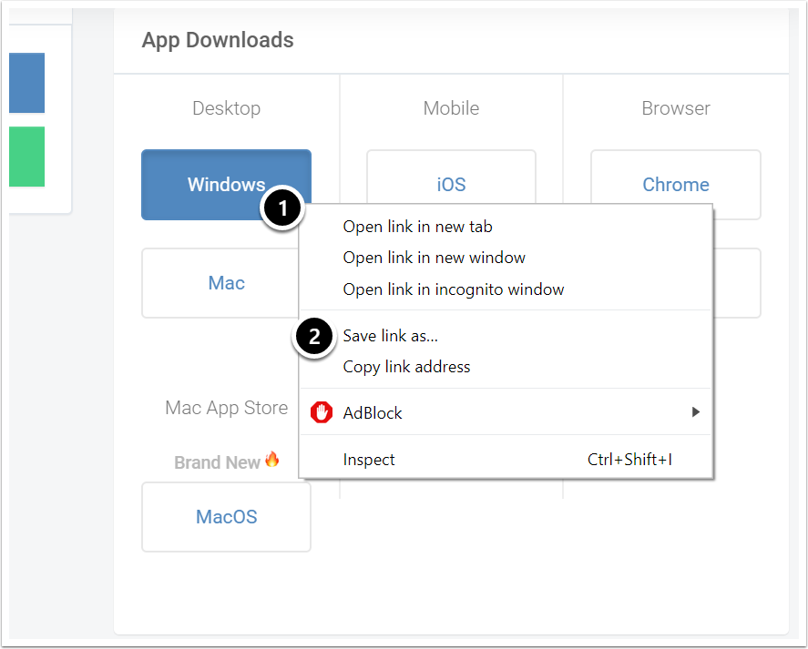808x649 pixels.
Task: Open the iOS download link
Action: [x=451, y=177]
